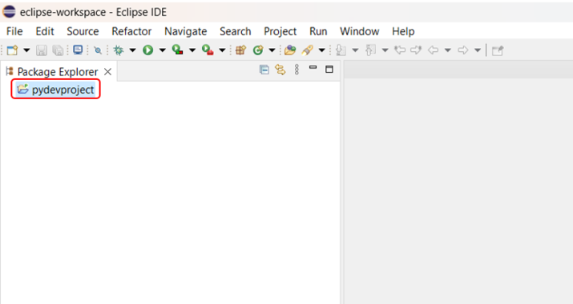Click the Back navigation arrow

tap(433, 50)
